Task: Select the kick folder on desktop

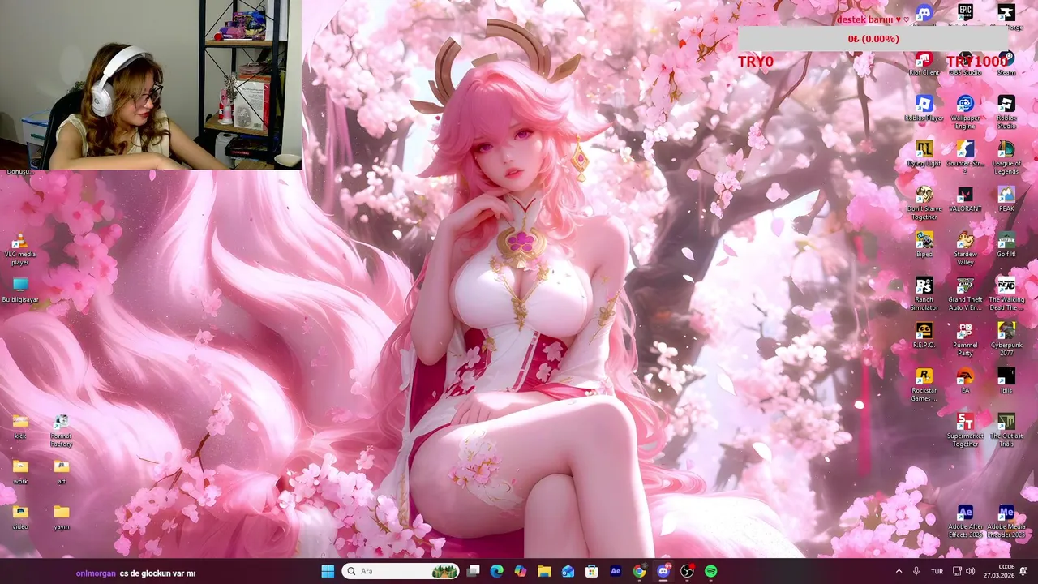Action: [x=20, y=427]
